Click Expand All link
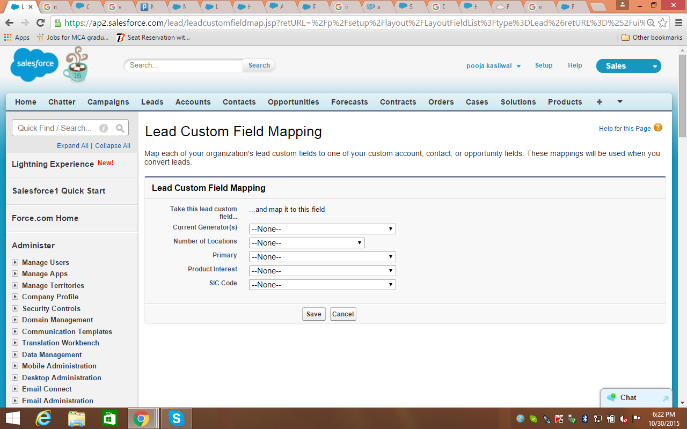This screenshot has width=687, height=429. 72,146
